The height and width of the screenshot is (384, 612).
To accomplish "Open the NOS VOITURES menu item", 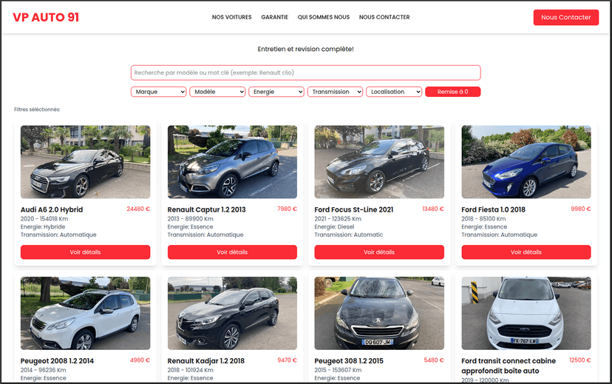I will [x=231, y=17].
